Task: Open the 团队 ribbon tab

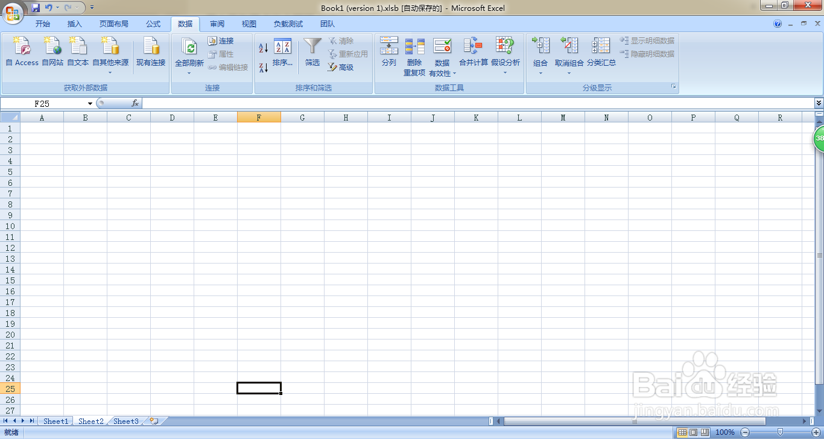Action: (x=328, y=24)
